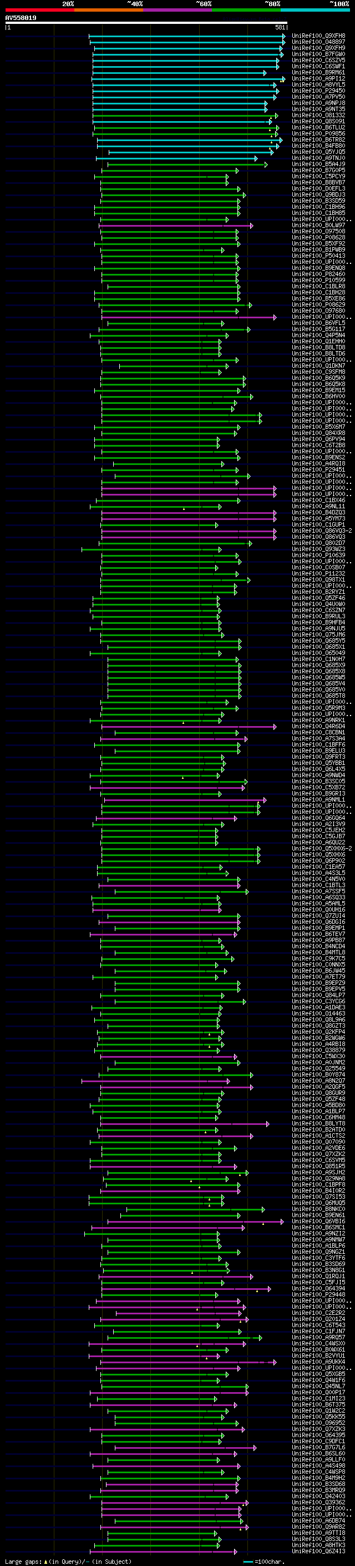Click the white query sequence bar
Viewport: 355px width, 1566px height.
146,23
